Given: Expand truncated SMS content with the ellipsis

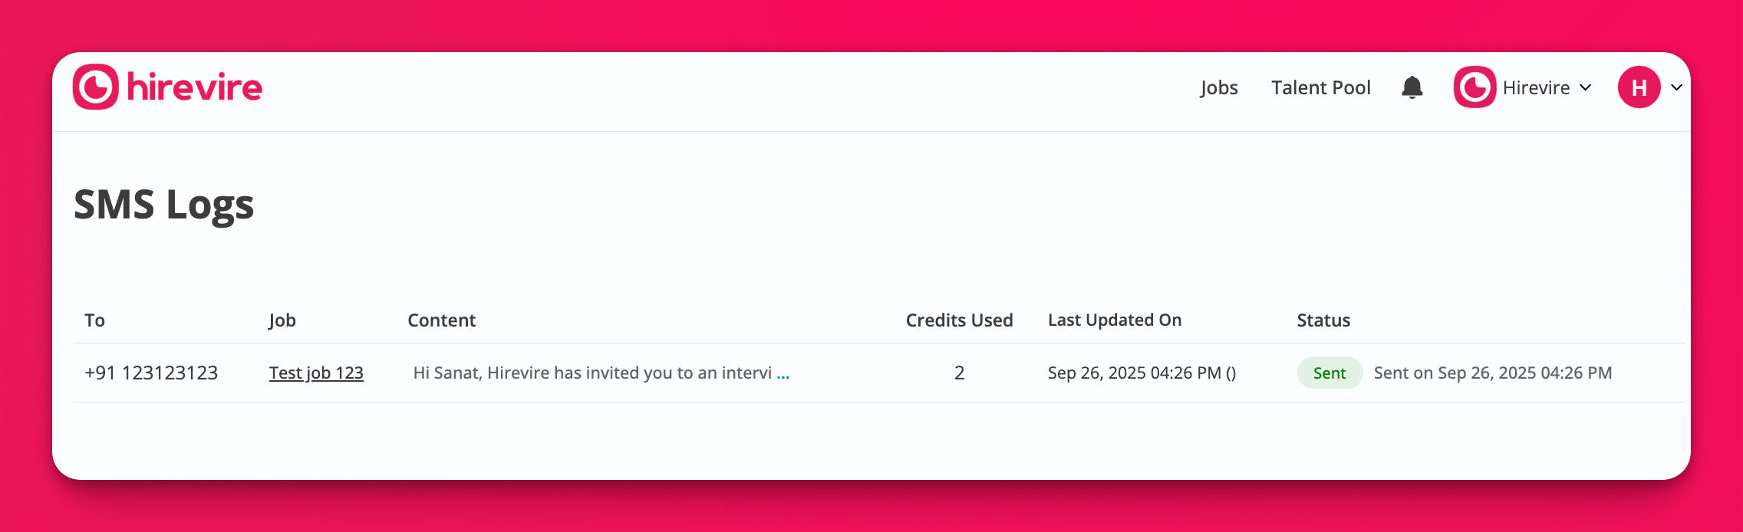Looking at the screenshot, I should (783, 373).
